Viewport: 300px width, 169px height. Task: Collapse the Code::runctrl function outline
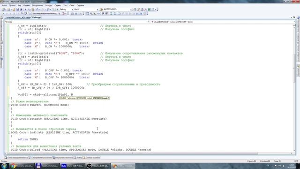[x=9, y=105]
